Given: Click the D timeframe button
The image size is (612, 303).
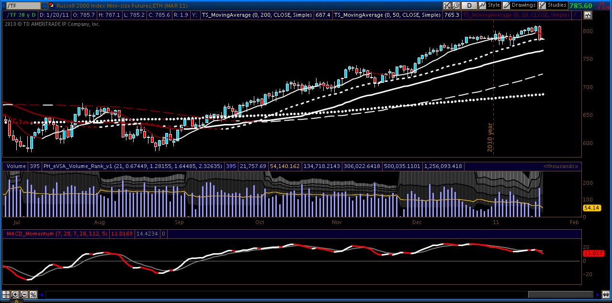Looking at the screenshot, I should (469, 5).
